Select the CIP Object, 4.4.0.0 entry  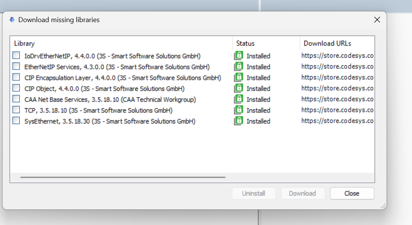[x=104, y=89]
